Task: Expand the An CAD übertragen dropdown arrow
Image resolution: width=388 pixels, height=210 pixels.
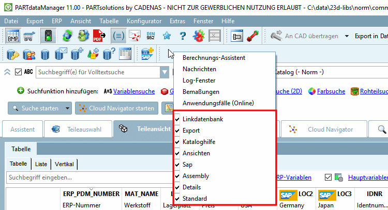Action: (347, 36)
